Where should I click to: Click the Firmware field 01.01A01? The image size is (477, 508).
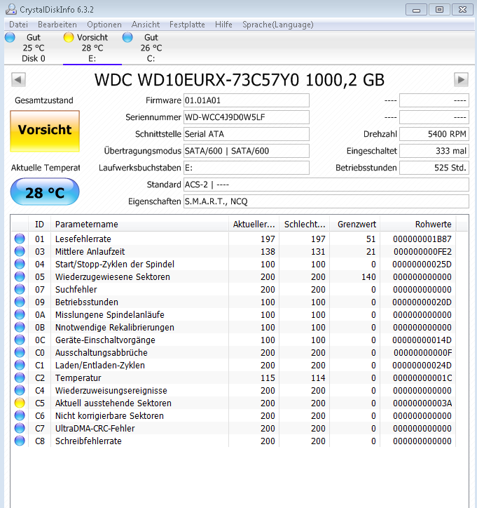[247, 100]
